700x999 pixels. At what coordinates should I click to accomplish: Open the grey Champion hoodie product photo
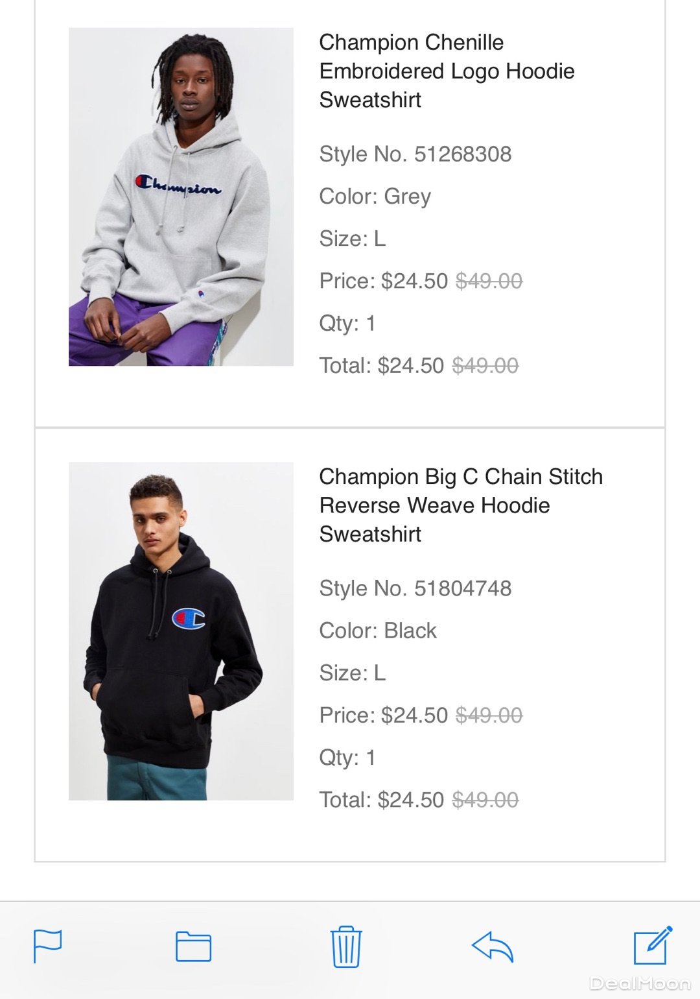pos(181,197)
